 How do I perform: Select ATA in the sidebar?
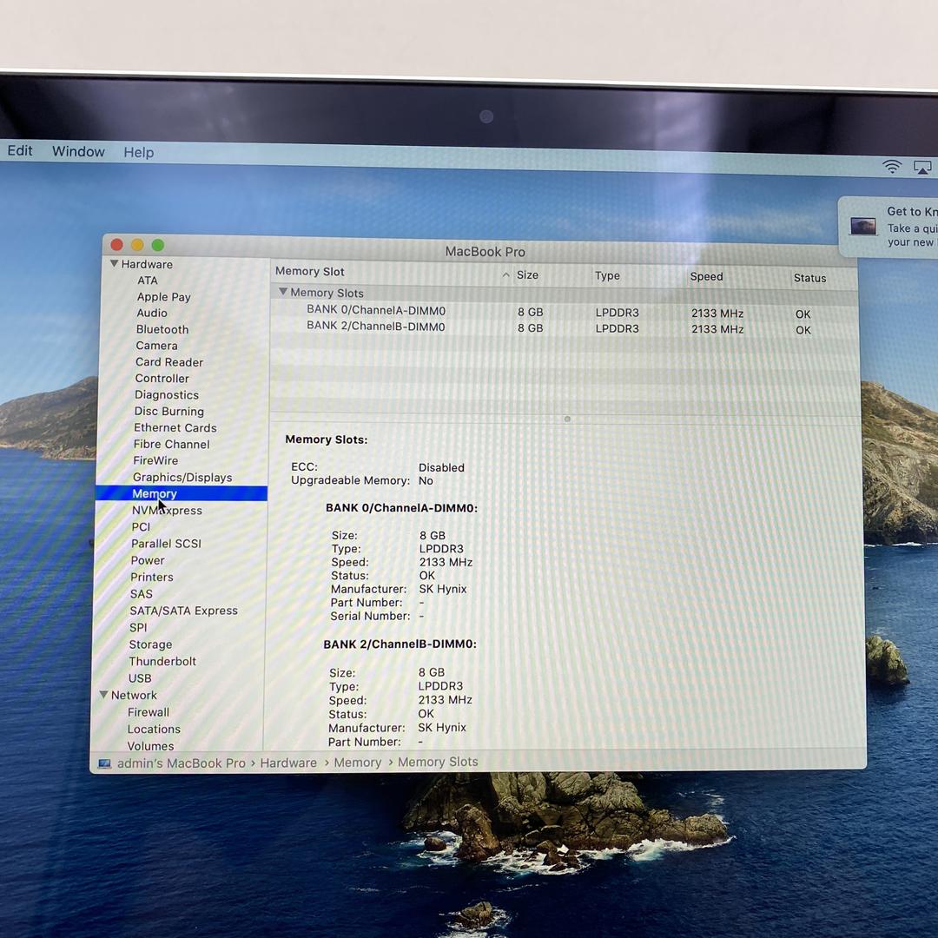147,280
